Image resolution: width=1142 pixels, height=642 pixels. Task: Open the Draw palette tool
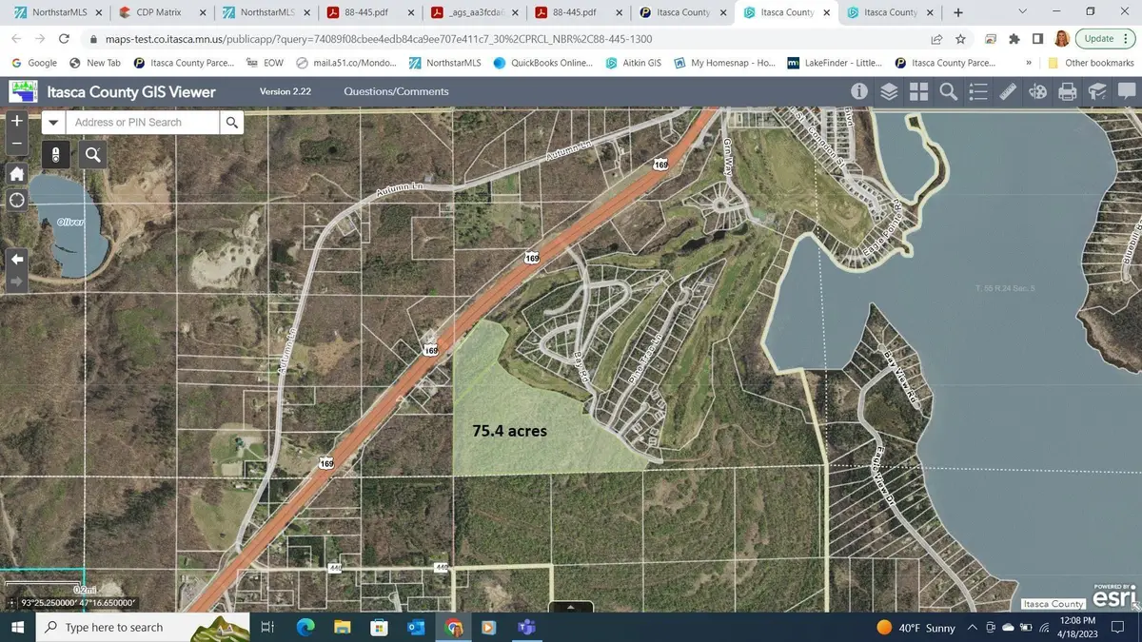[x=1037, y=91]
